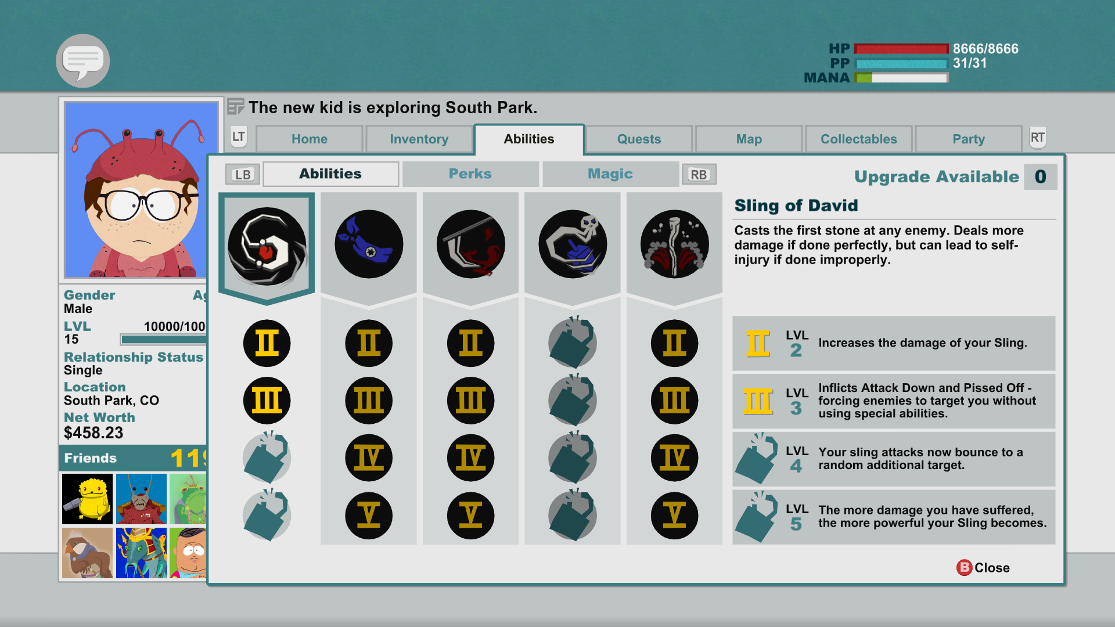Viewport: 1115px width, 627px height.
Task: Click level II upgrade in bandana column
Action: pos(369,343)
